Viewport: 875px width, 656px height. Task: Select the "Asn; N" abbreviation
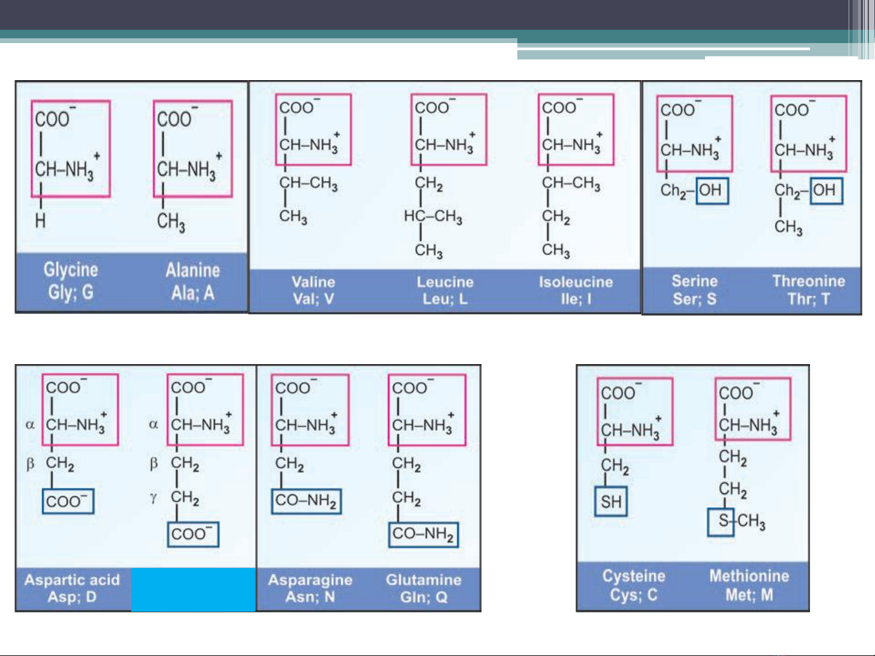310,597
